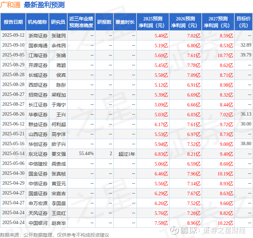The height and width of the screenshot is (238, 253).
Task: Click 招商证券 institution cell
Action: (38, 95)
